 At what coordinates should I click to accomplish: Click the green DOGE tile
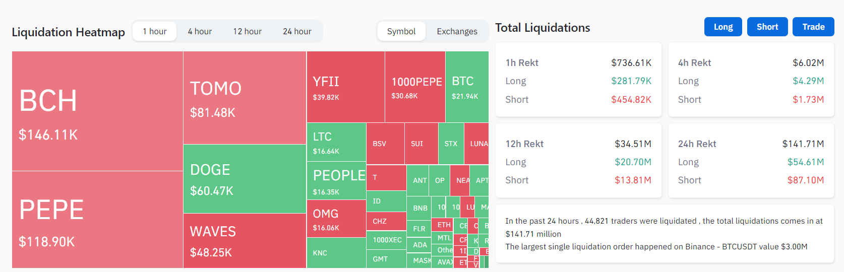(x=245, y=179)
